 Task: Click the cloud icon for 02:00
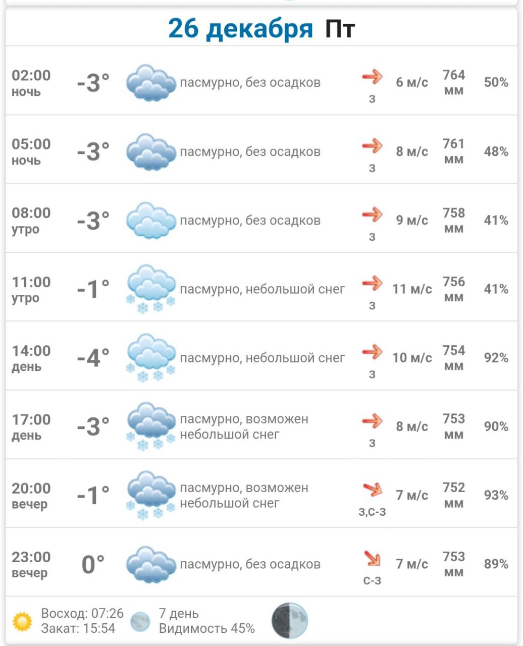150,83
